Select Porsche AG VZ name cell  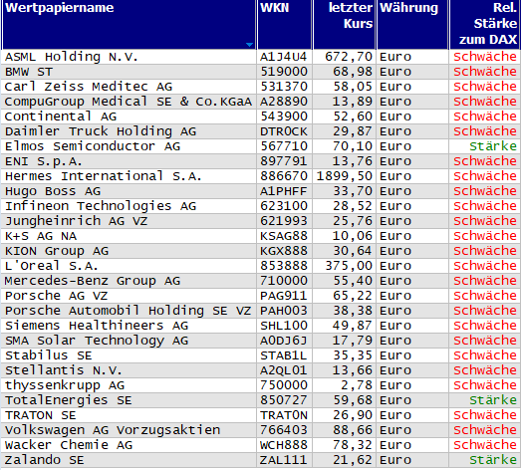[56, 296]
